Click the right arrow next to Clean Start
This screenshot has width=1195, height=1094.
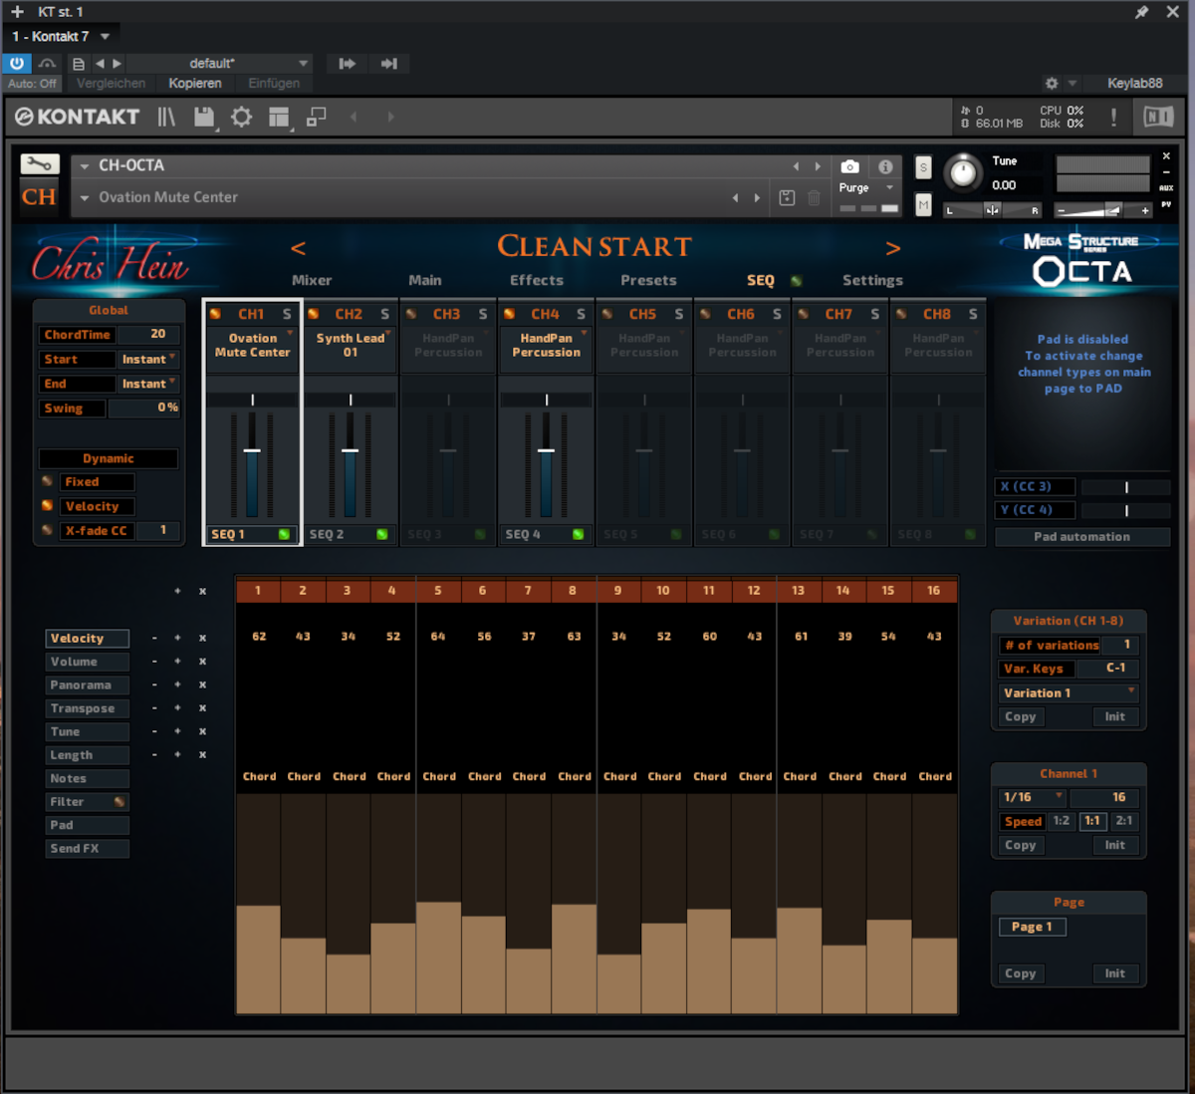coord(893,248)
